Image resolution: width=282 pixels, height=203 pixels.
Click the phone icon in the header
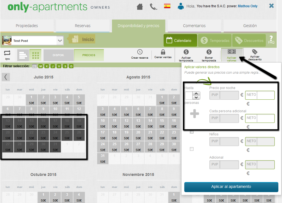click(x=153, y=6)
